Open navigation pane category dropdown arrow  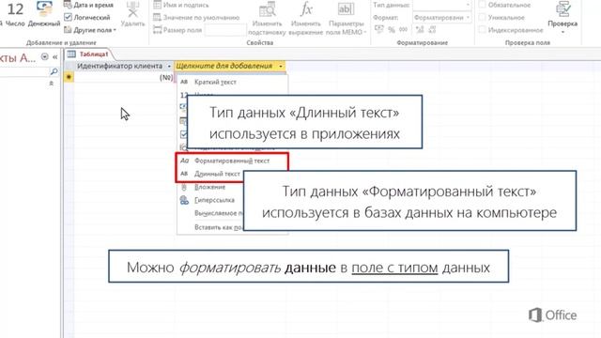pyautogui.click(x=45, y=57)
